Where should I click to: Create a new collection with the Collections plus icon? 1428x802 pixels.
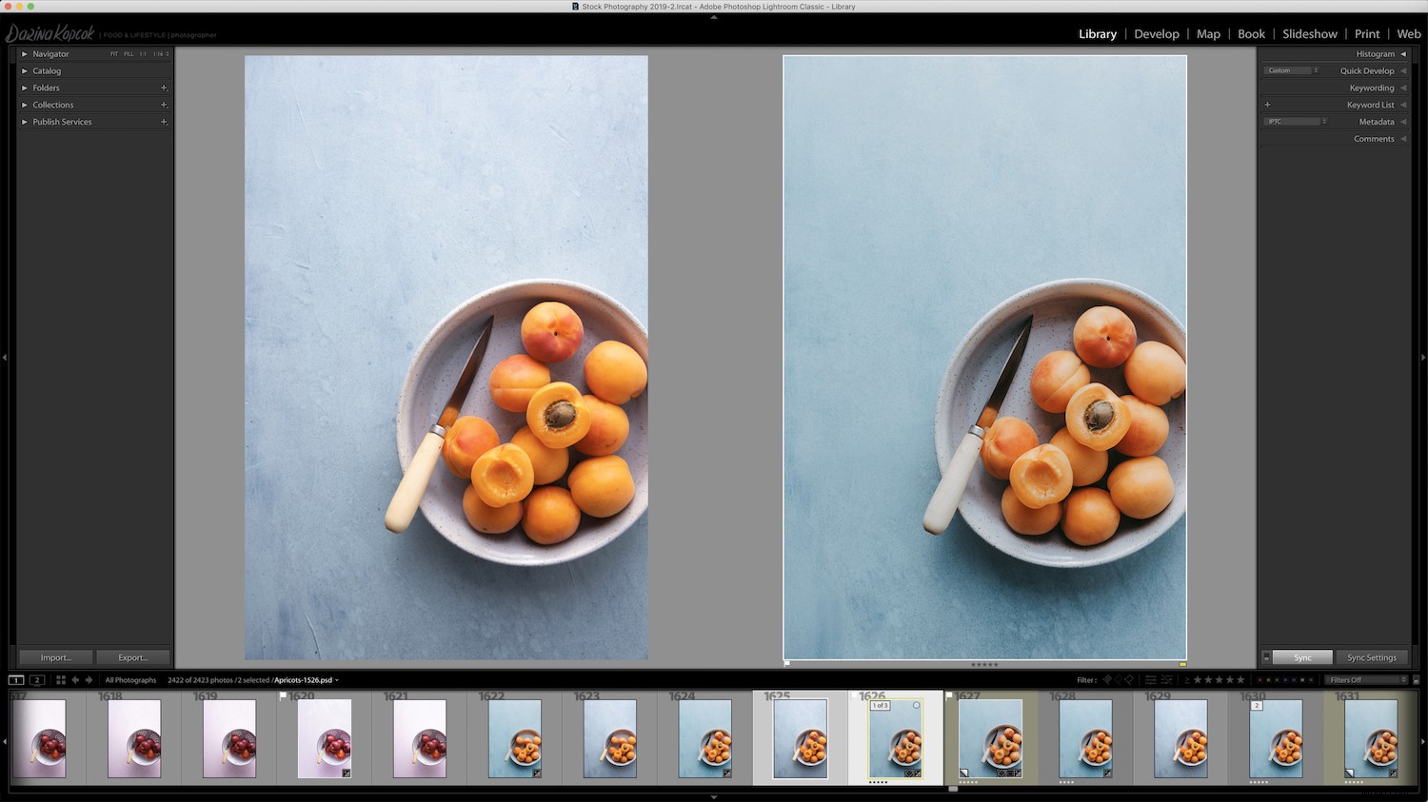(164, 105)
